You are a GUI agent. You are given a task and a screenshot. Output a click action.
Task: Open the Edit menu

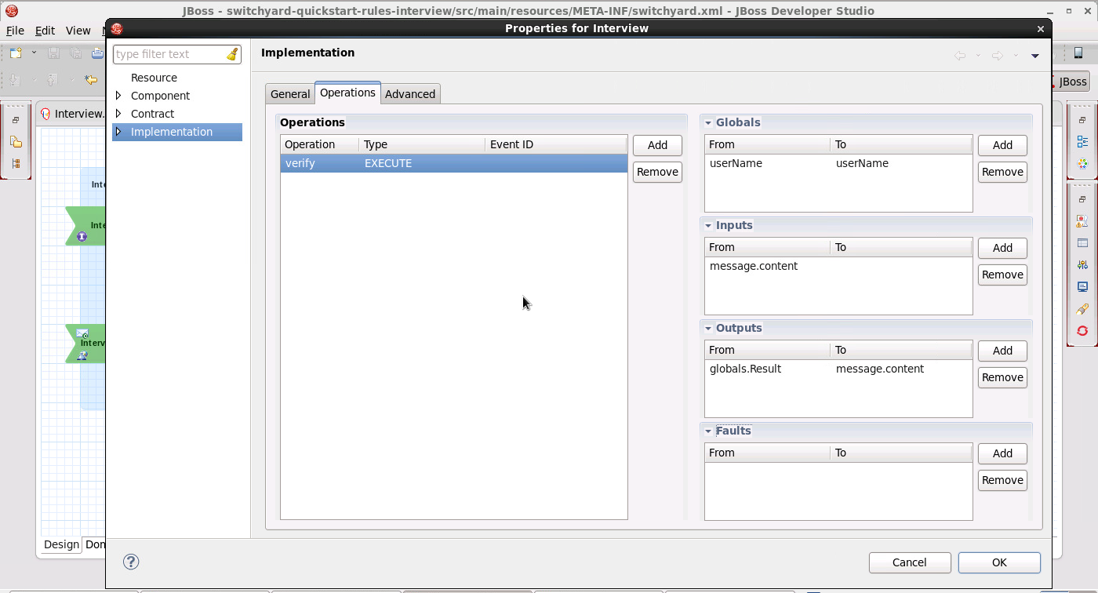point(45,31)
